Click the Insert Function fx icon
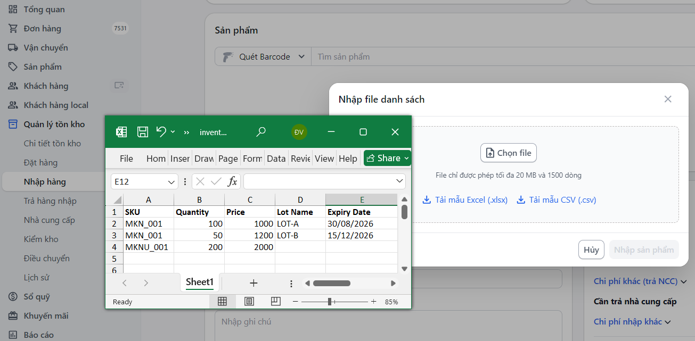 point(233,181)
